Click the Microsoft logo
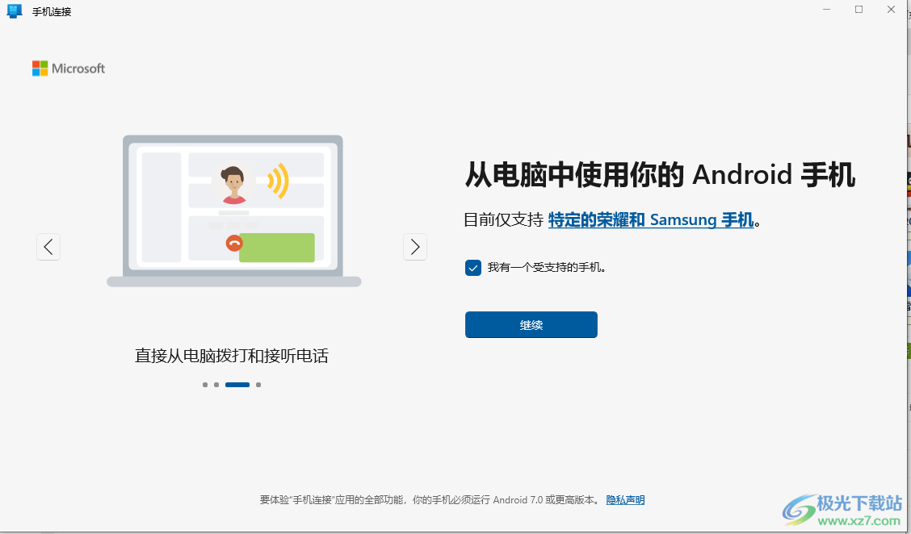The image size is (911, 534). coord(69,69)
